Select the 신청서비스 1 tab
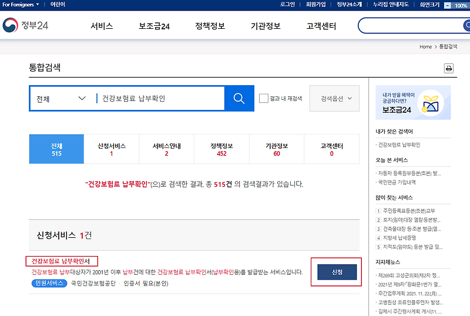The width and height of the screenshot is (470, 316). 112,149
